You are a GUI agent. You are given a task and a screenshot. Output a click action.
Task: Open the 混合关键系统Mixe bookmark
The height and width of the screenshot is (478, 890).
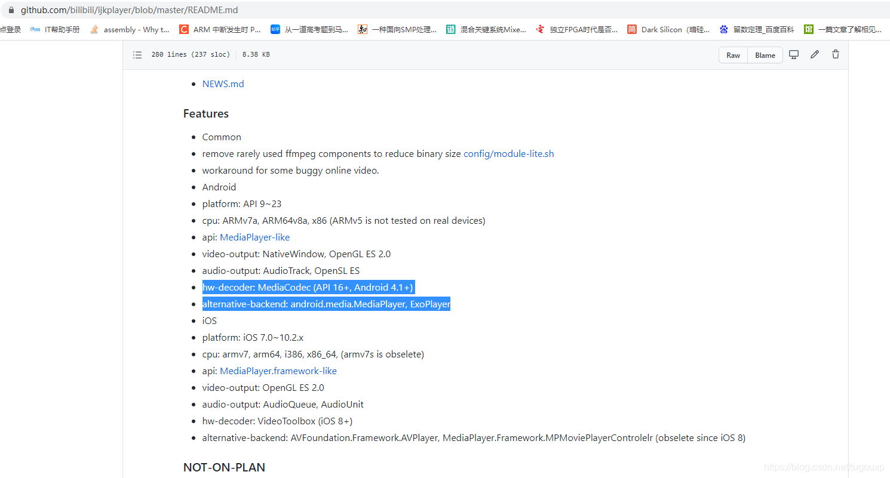tap(486, 29)
